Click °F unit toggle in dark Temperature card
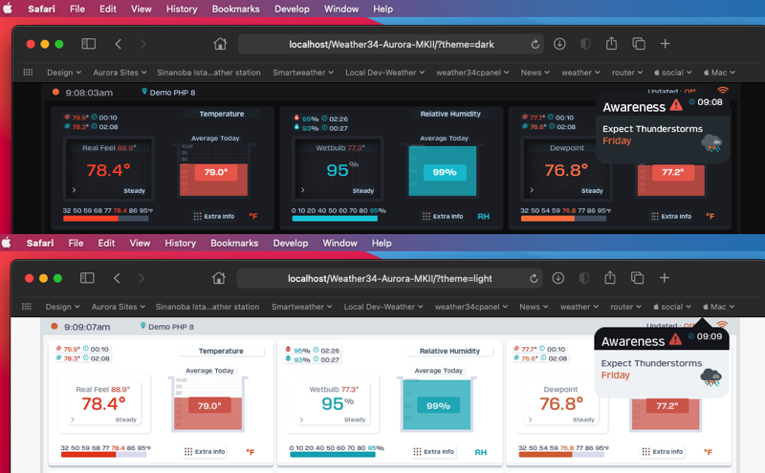Screen dimensions: 765x473 tap(253, 216)
